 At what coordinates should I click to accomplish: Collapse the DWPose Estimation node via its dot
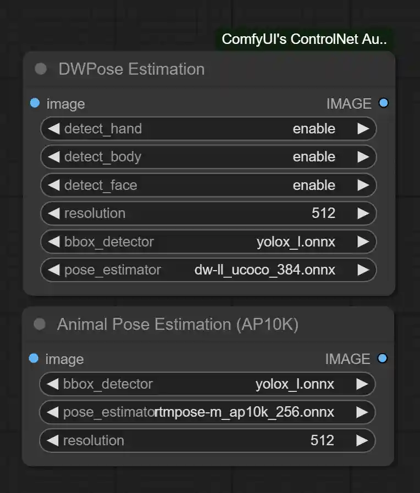[41, 69]
